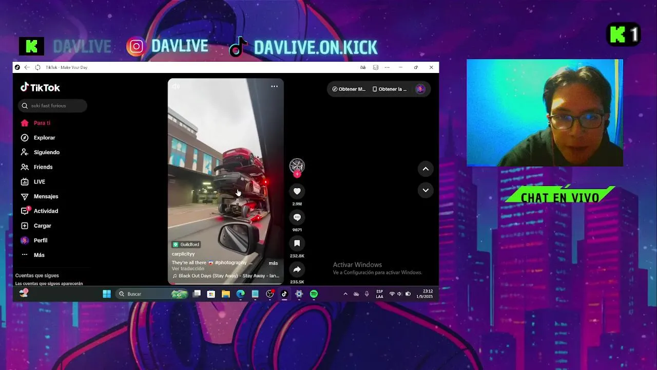Toggle the video mute speaker icon
Screen dimensions: 657x370
click(176, 86)
